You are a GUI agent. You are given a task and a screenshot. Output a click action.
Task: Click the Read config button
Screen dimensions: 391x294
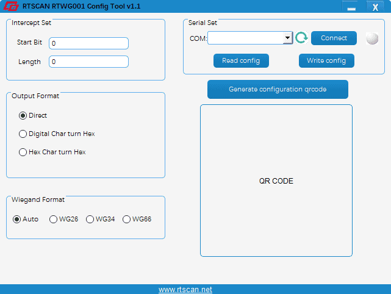(x=241, y=60)
